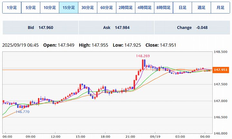Click the orange 147.951 current price tag
232x139 pixels.
click(221, 70)
